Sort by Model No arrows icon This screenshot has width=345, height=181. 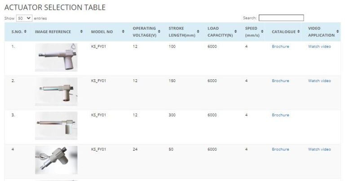click(x=123, y=32)
